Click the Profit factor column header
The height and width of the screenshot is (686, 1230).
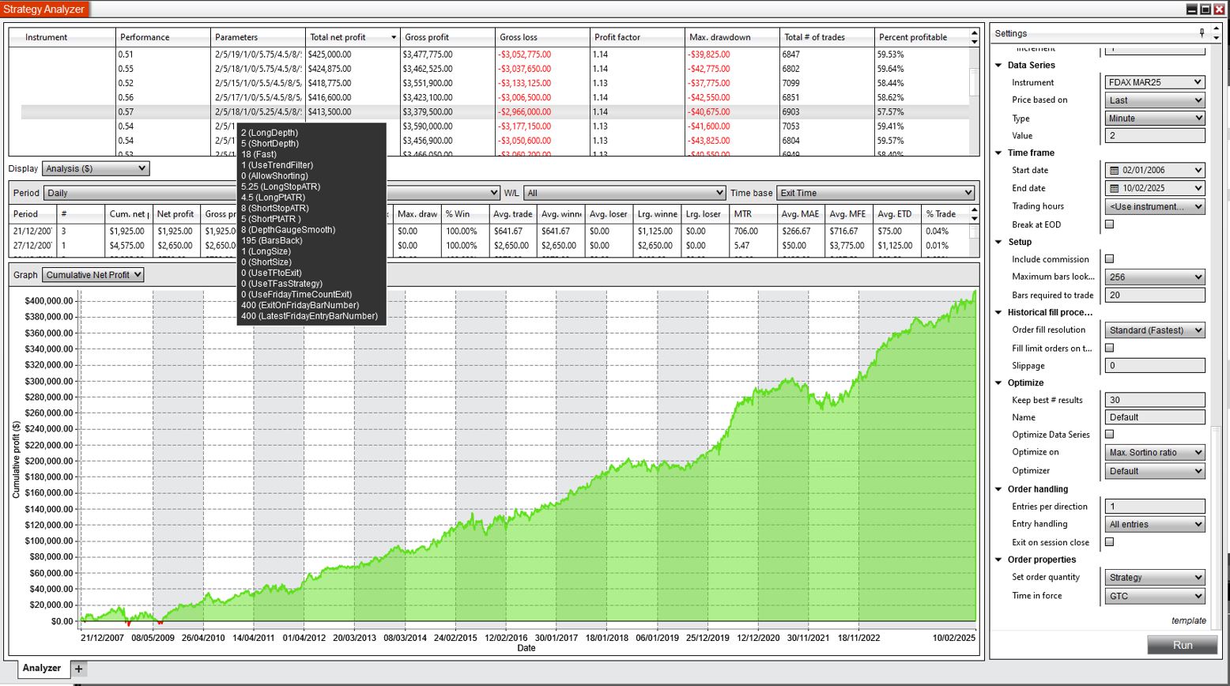pos(617,37)
